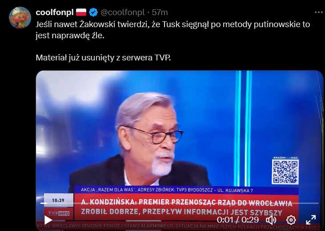Click the 10:39 clock in the video
This screenshot has height=231, width=325.
(x=58, y=200)
